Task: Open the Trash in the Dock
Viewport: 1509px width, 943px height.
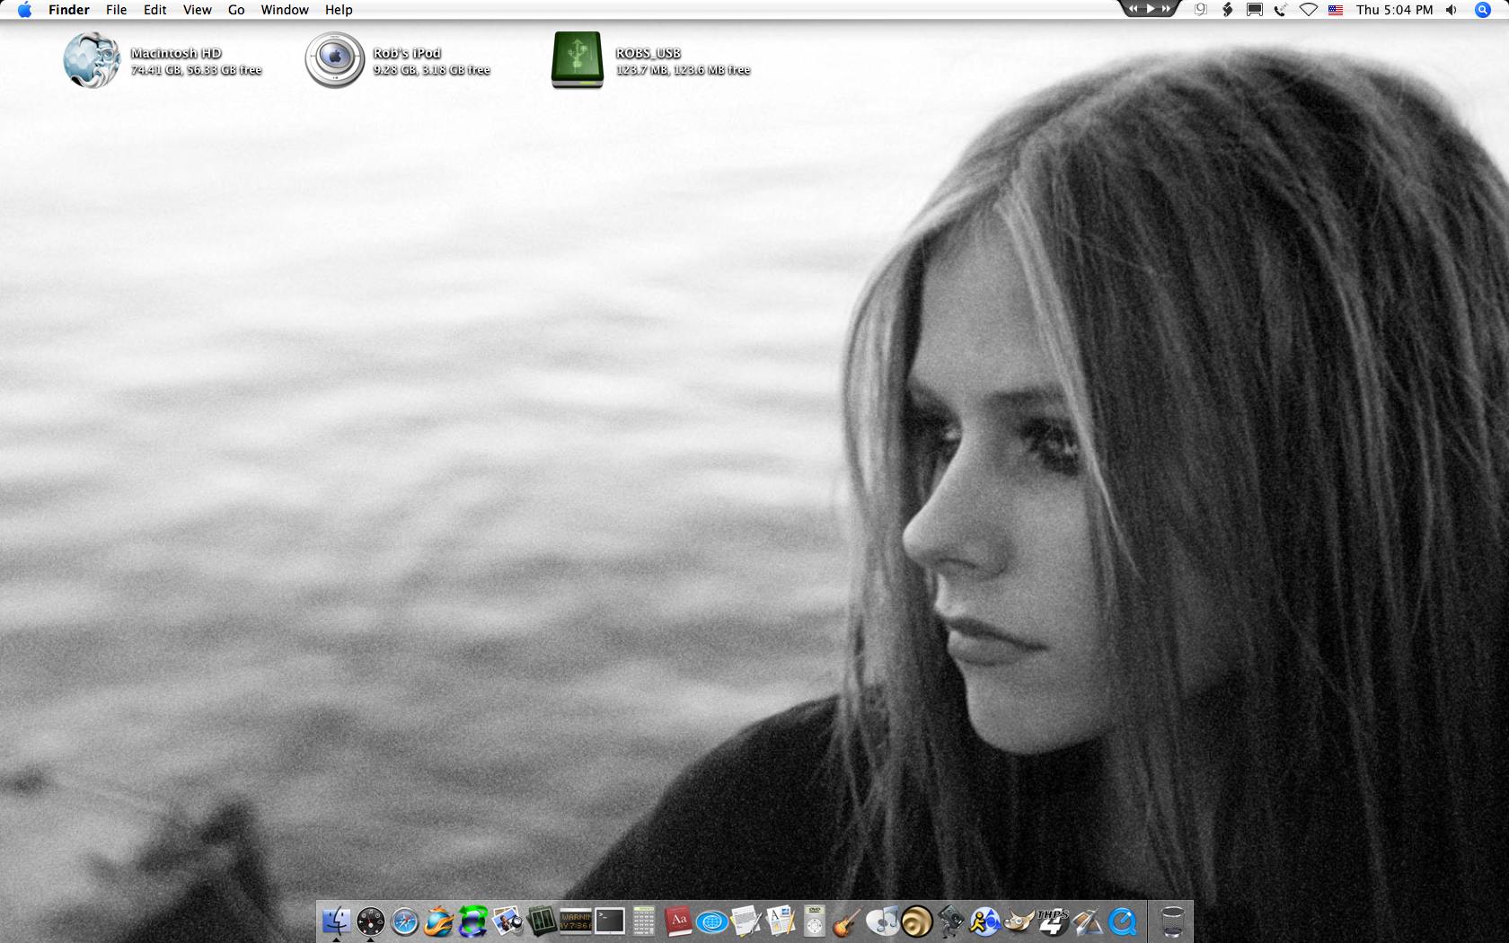Action: click(x=1172, y=921)
